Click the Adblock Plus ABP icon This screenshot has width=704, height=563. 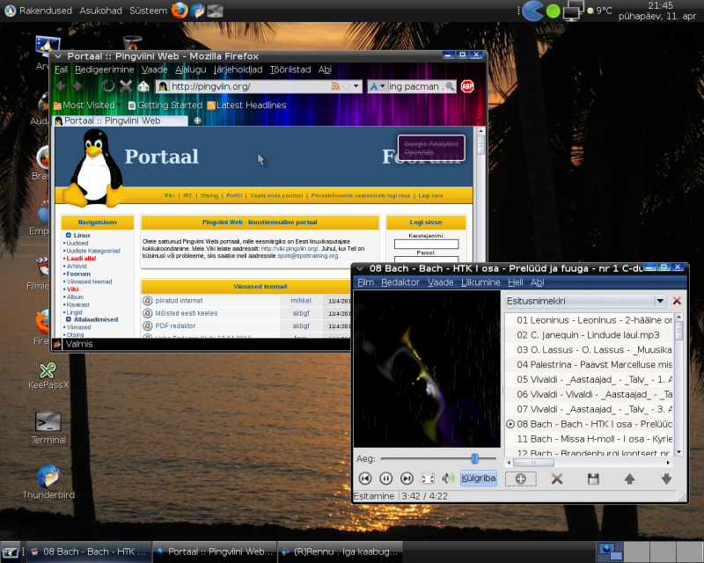click(x=467, y=86)
